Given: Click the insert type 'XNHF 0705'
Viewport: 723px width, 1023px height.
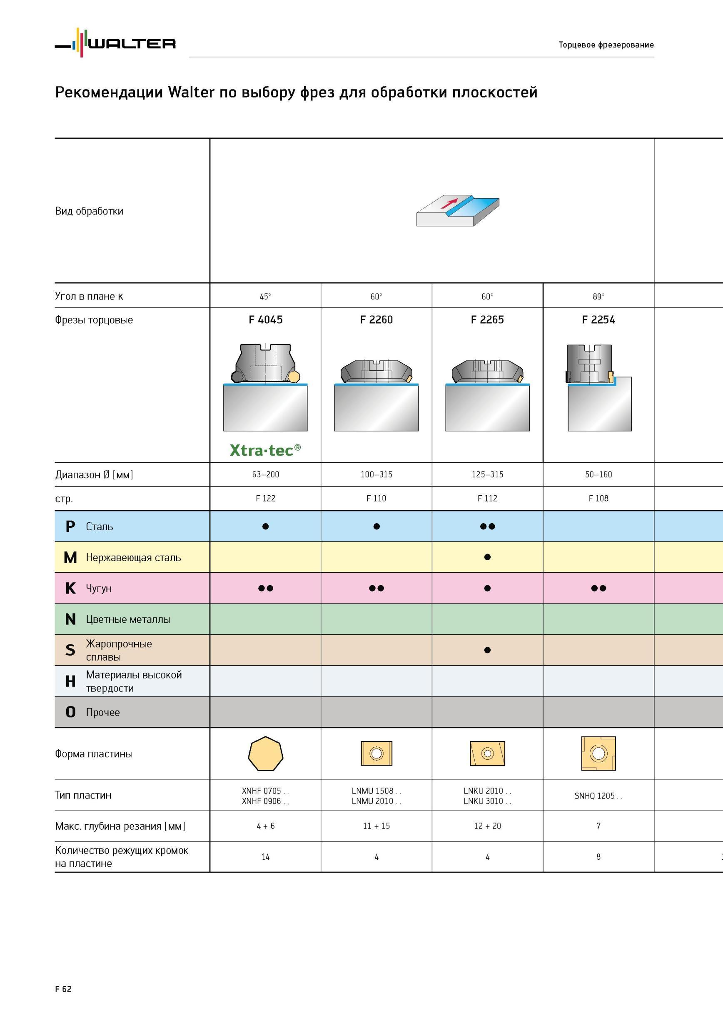Looking at the screenshot, I should click(x=265, y=791).
